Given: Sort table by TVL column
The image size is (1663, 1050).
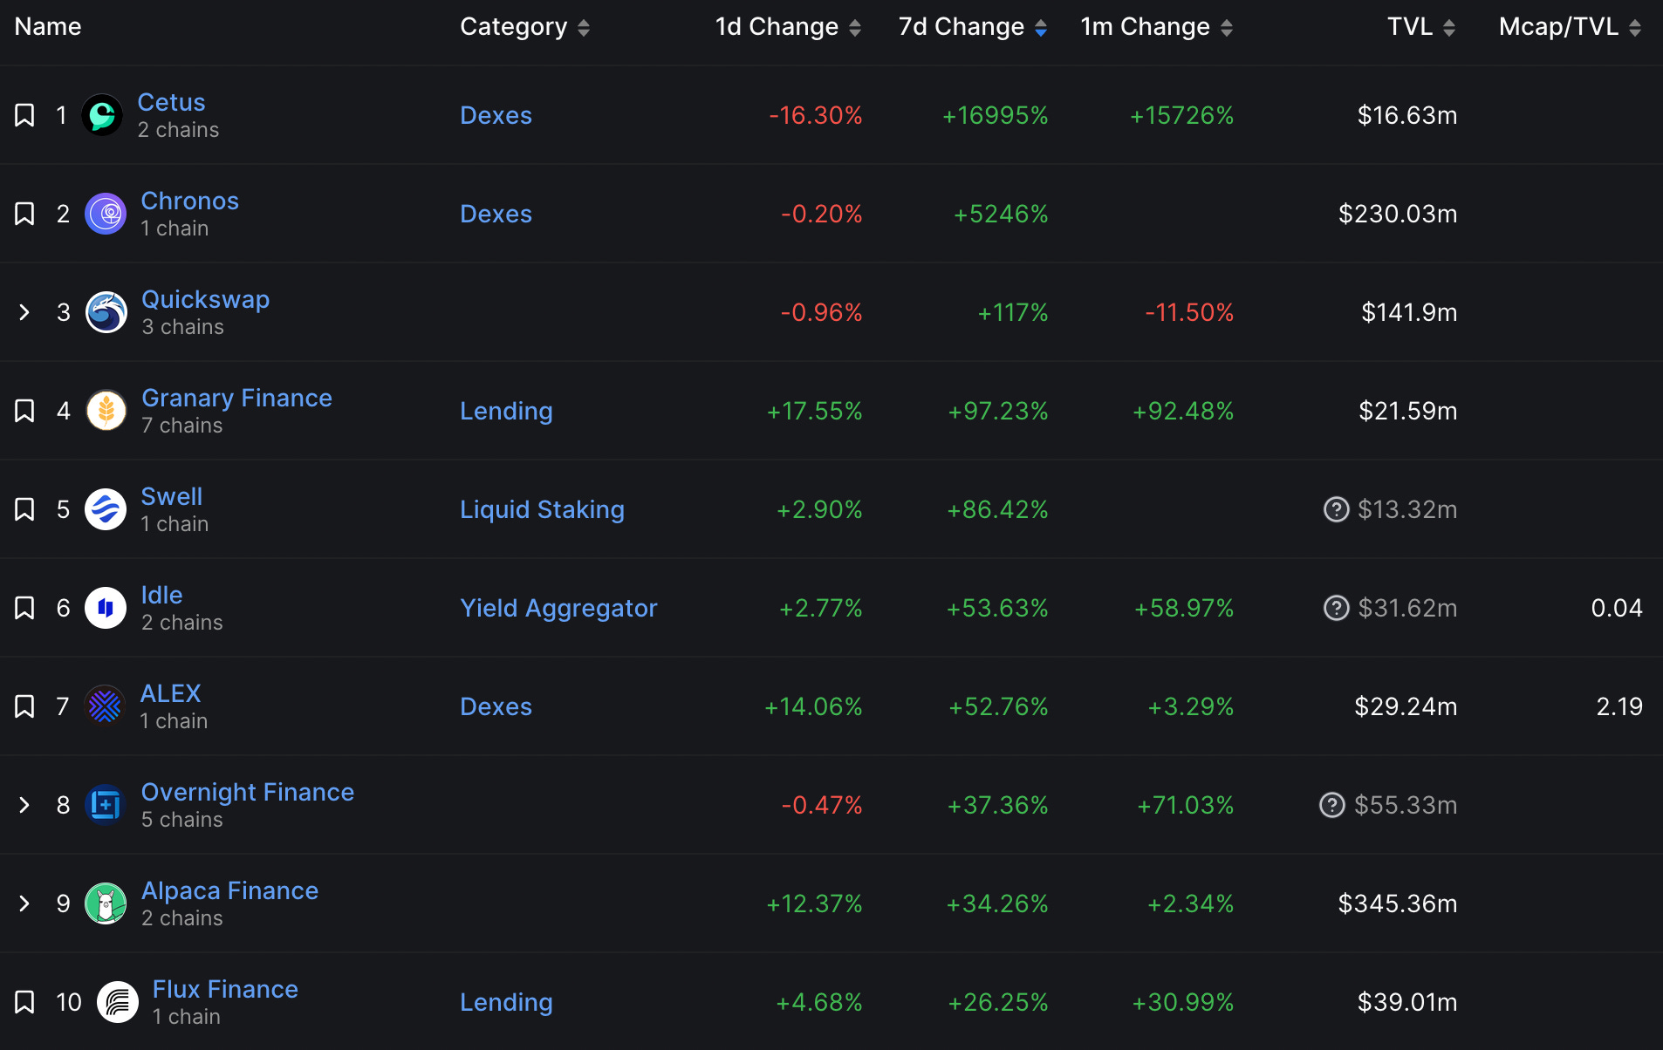Looking at the screenshot, I should point(1421,27).
